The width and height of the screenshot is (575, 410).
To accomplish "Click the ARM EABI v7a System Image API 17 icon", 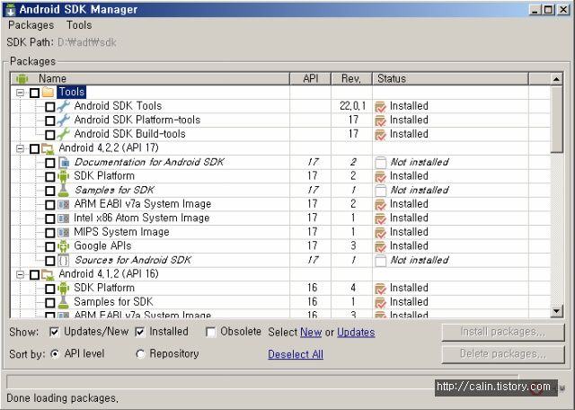I will click(64, 204).
